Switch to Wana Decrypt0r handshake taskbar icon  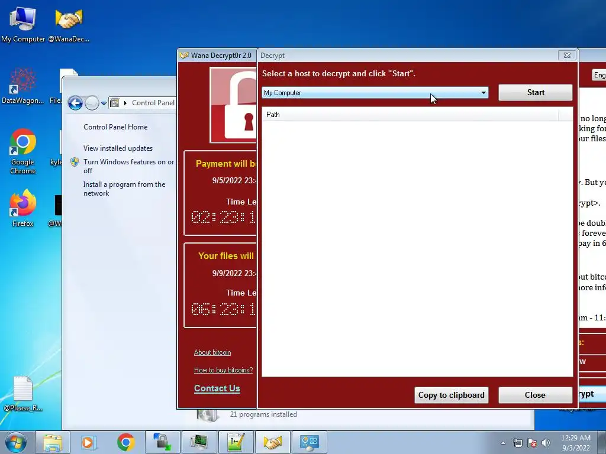(x=272, y=442)
